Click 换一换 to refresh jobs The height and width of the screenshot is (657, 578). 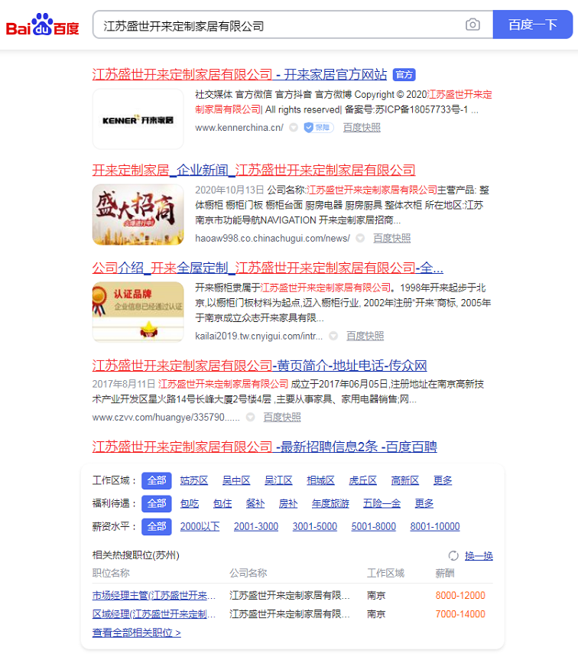[479, 555]
